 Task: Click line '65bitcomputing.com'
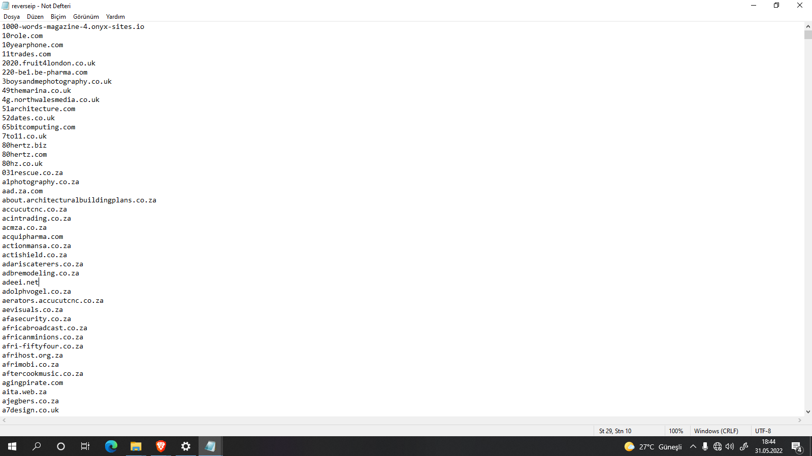(x=39, y=127)
